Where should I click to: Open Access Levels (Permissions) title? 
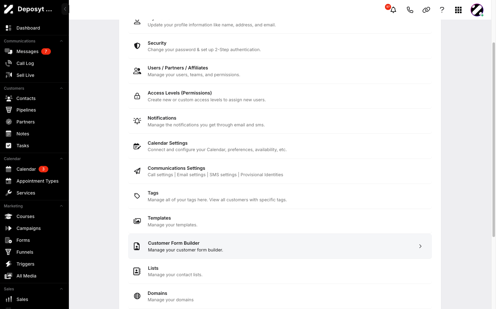(180, 93)
